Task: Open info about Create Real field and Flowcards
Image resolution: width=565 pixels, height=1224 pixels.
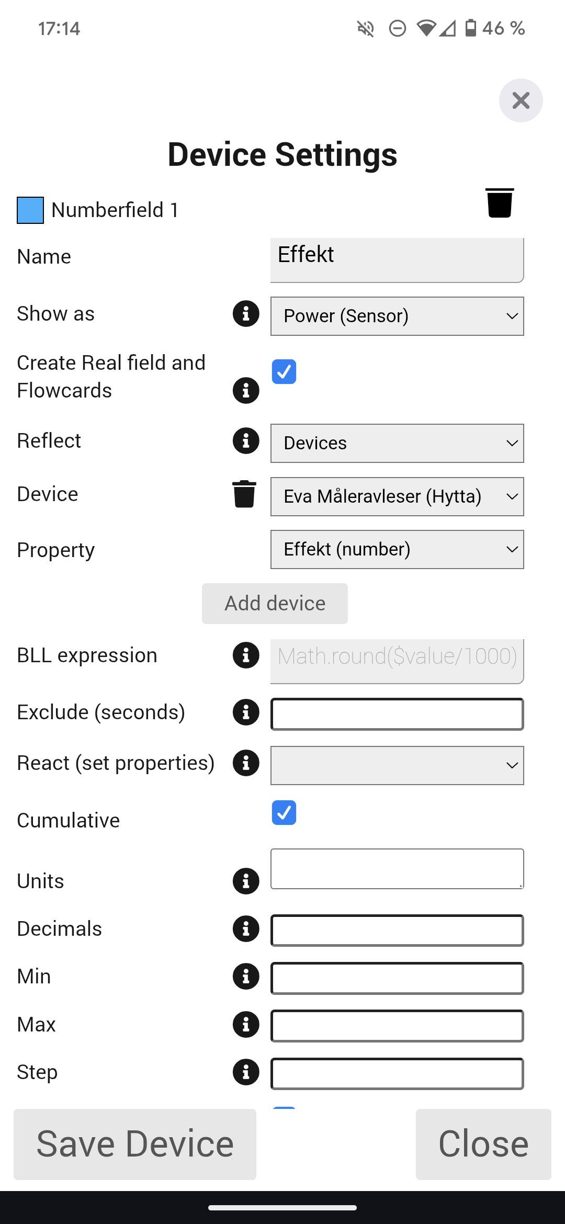Action: click(x=246, y=390)
